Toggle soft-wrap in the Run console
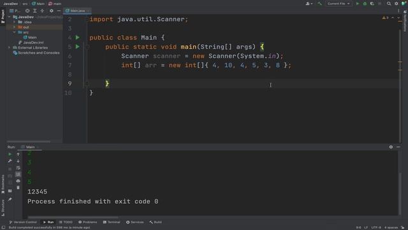 coord(18,167)
